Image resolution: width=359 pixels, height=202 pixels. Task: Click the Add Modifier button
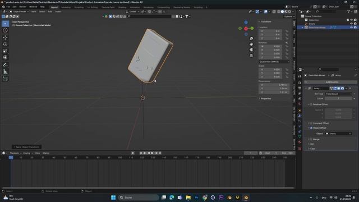[330, 82]
